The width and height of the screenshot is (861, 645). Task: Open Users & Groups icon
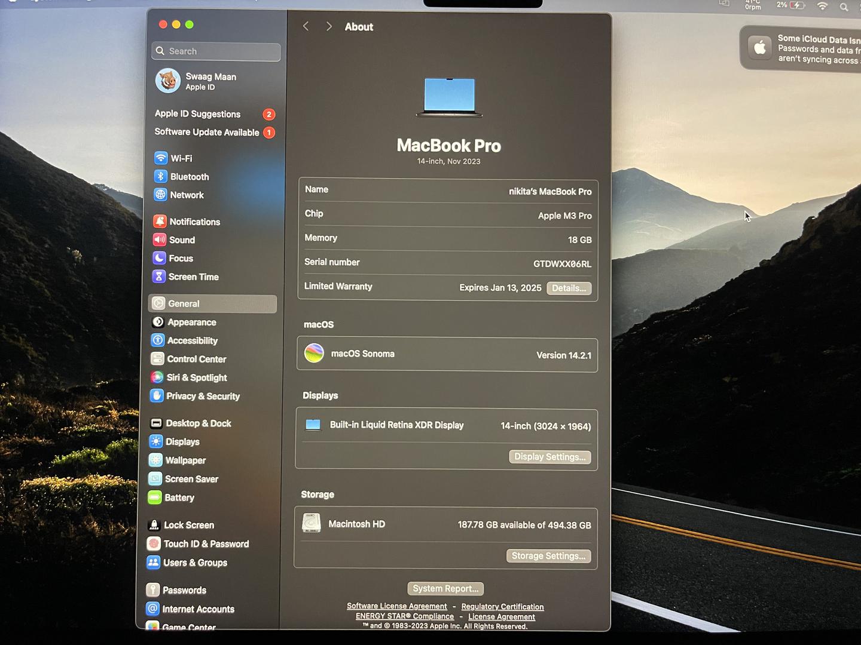pyautogui.click(x=154, y=563)
